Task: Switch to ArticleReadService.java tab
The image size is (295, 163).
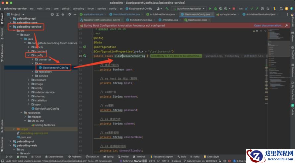Action: click(x=162, y=14)
